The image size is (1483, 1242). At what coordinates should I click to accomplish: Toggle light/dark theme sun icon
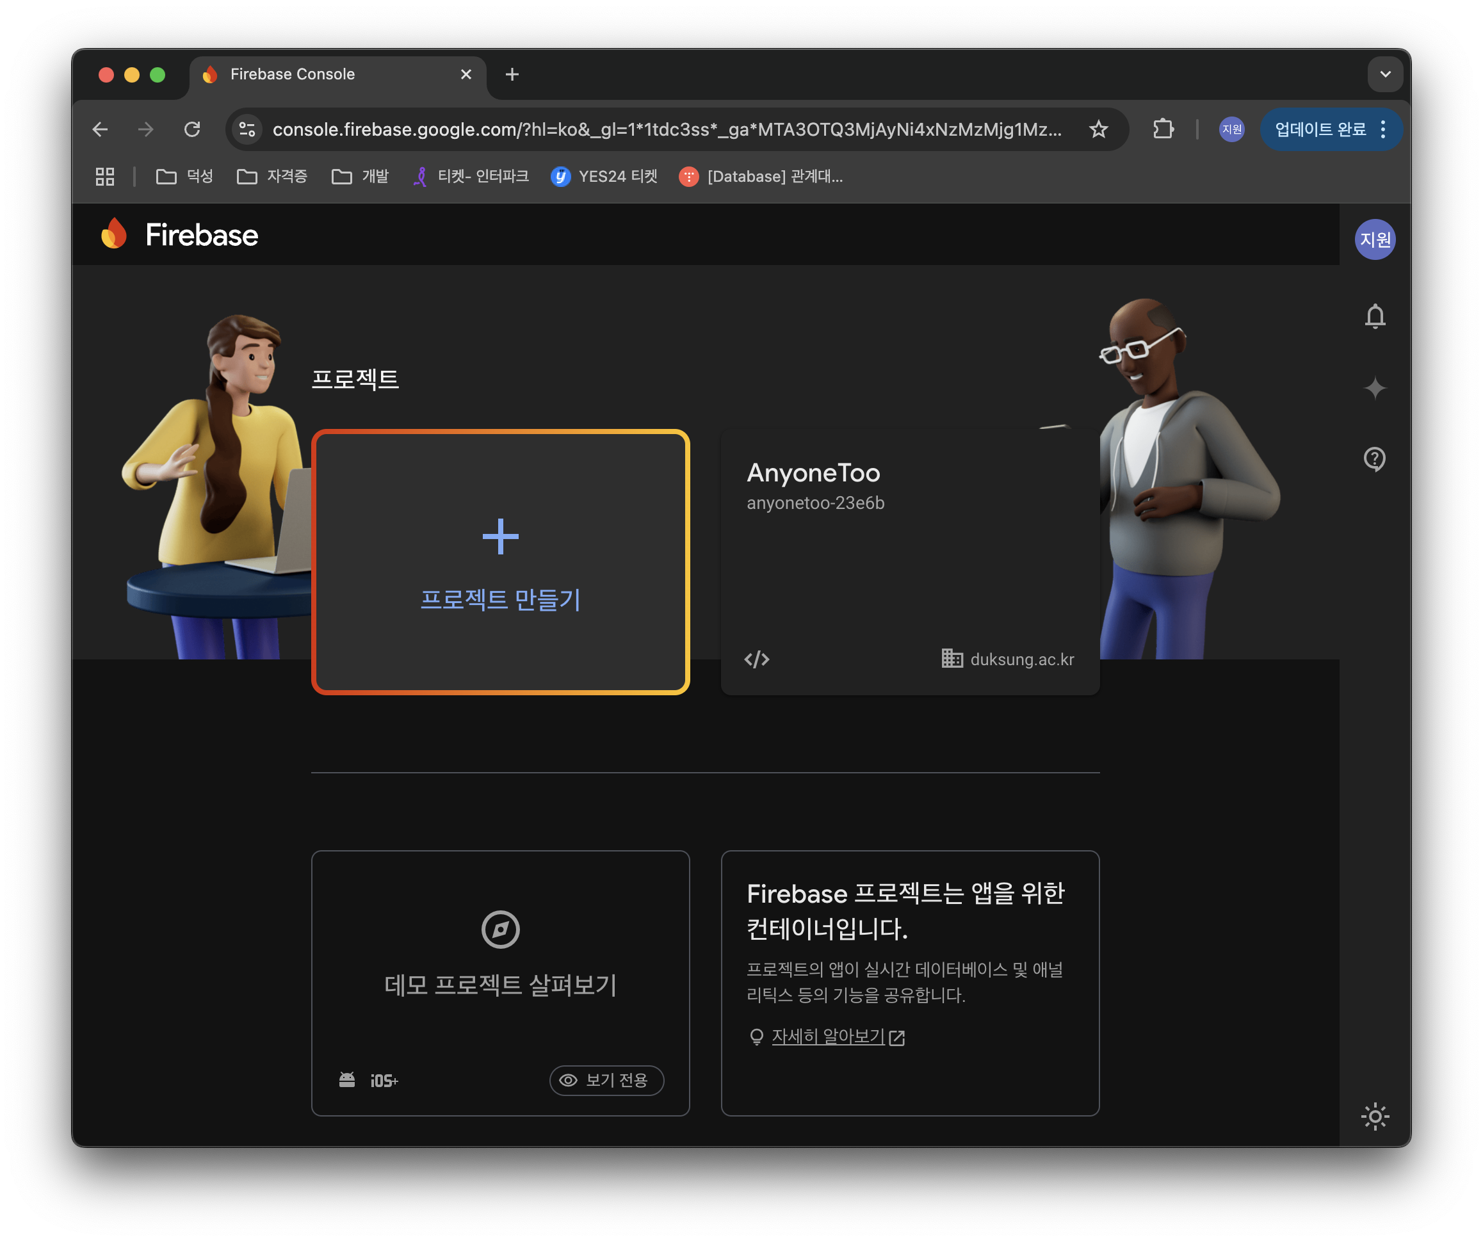[x=1374, y=1117]
